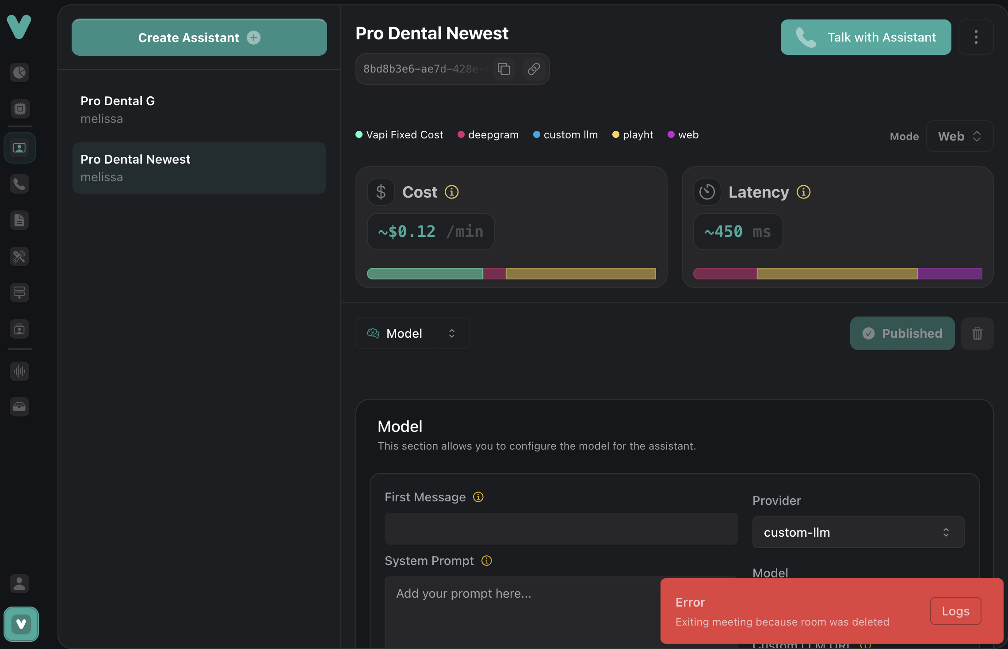Click the phone numbers sidebar icon

click(19, 184)
